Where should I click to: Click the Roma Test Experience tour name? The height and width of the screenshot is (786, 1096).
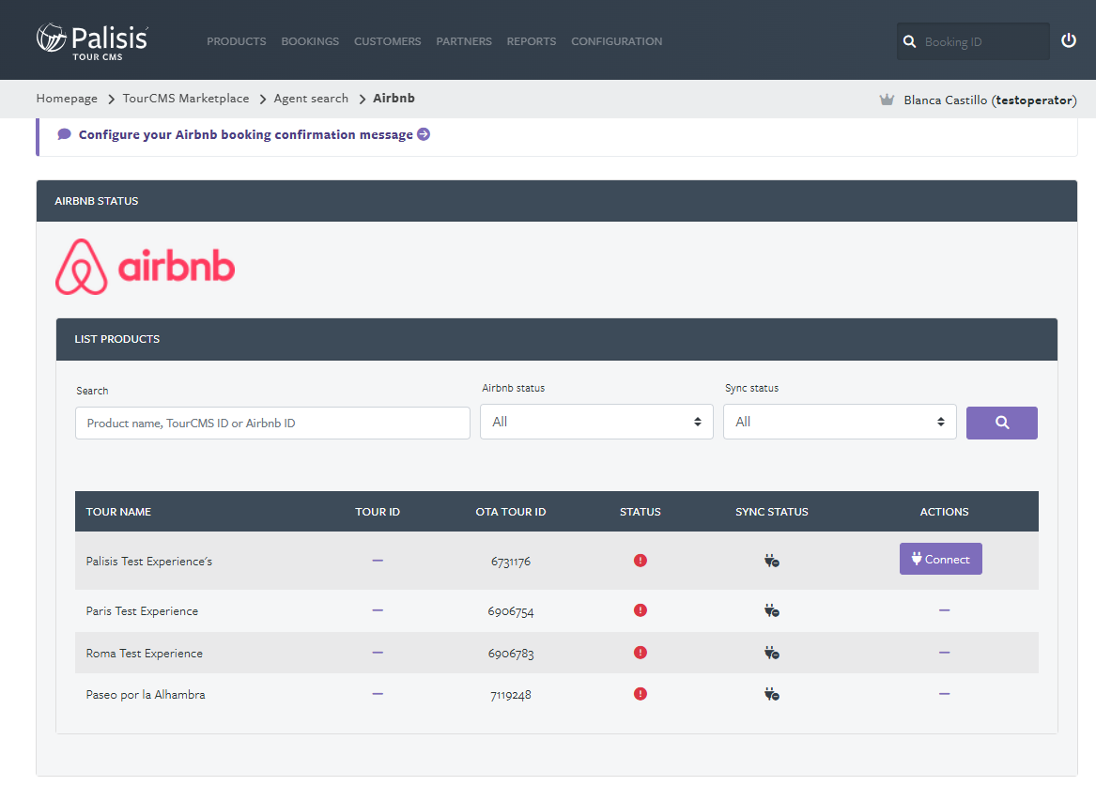click(144, 654)
